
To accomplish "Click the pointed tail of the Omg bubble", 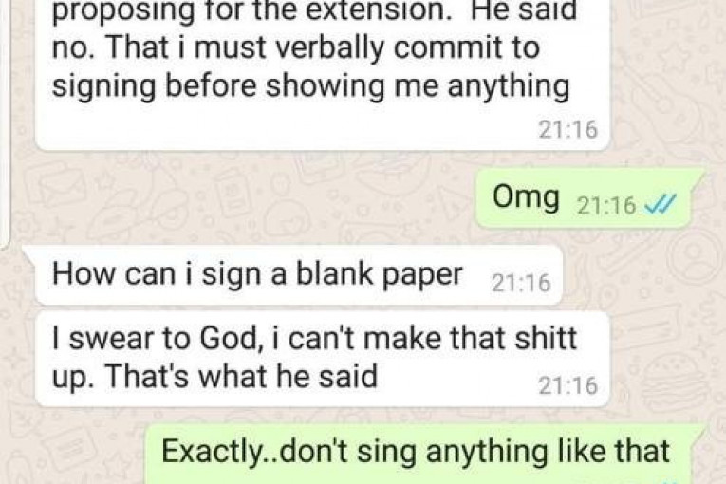I will 698,177.
